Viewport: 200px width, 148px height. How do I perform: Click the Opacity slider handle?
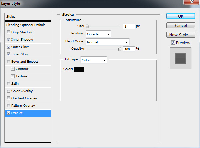[x=120, y=49]
